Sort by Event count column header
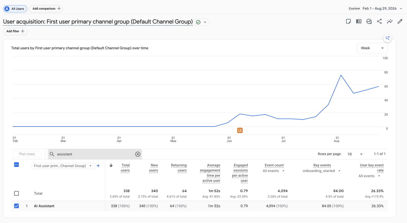This screenshot has width=407, height=223. point(274,165)
